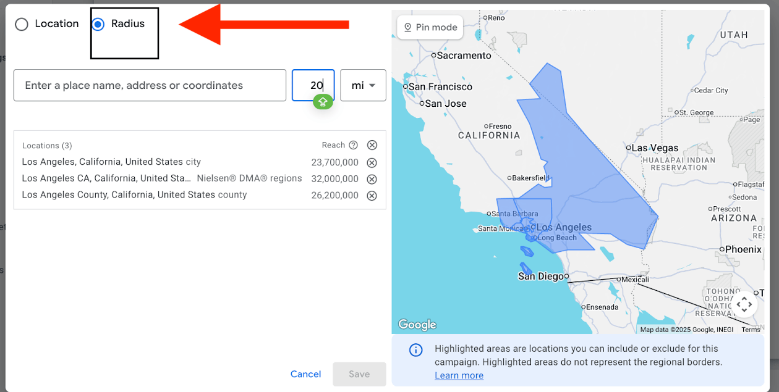This screenshot has height=392, width=779.
Task: Remove Los Angeles County location
Action: 372,195
